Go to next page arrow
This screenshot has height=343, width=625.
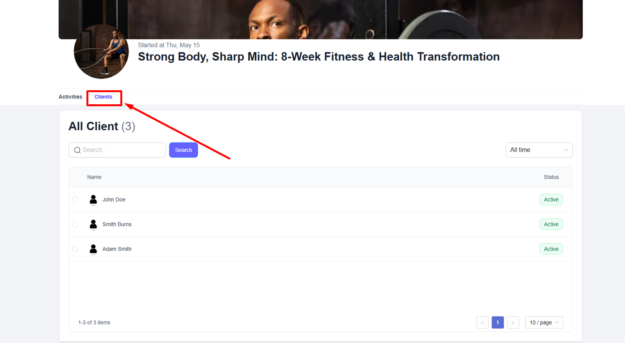click(x=513, y=322)
